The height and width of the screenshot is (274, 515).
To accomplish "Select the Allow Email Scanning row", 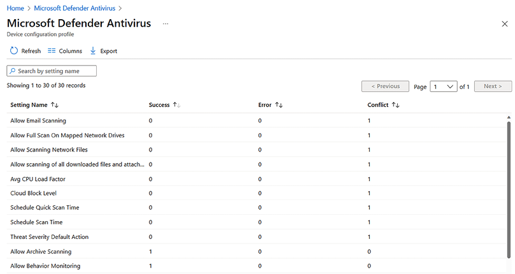I will (x=256, y=120).
